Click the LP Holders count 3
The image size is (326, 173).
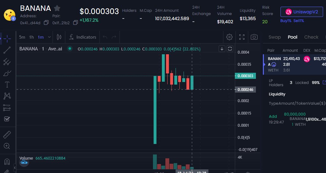[291, 83]
